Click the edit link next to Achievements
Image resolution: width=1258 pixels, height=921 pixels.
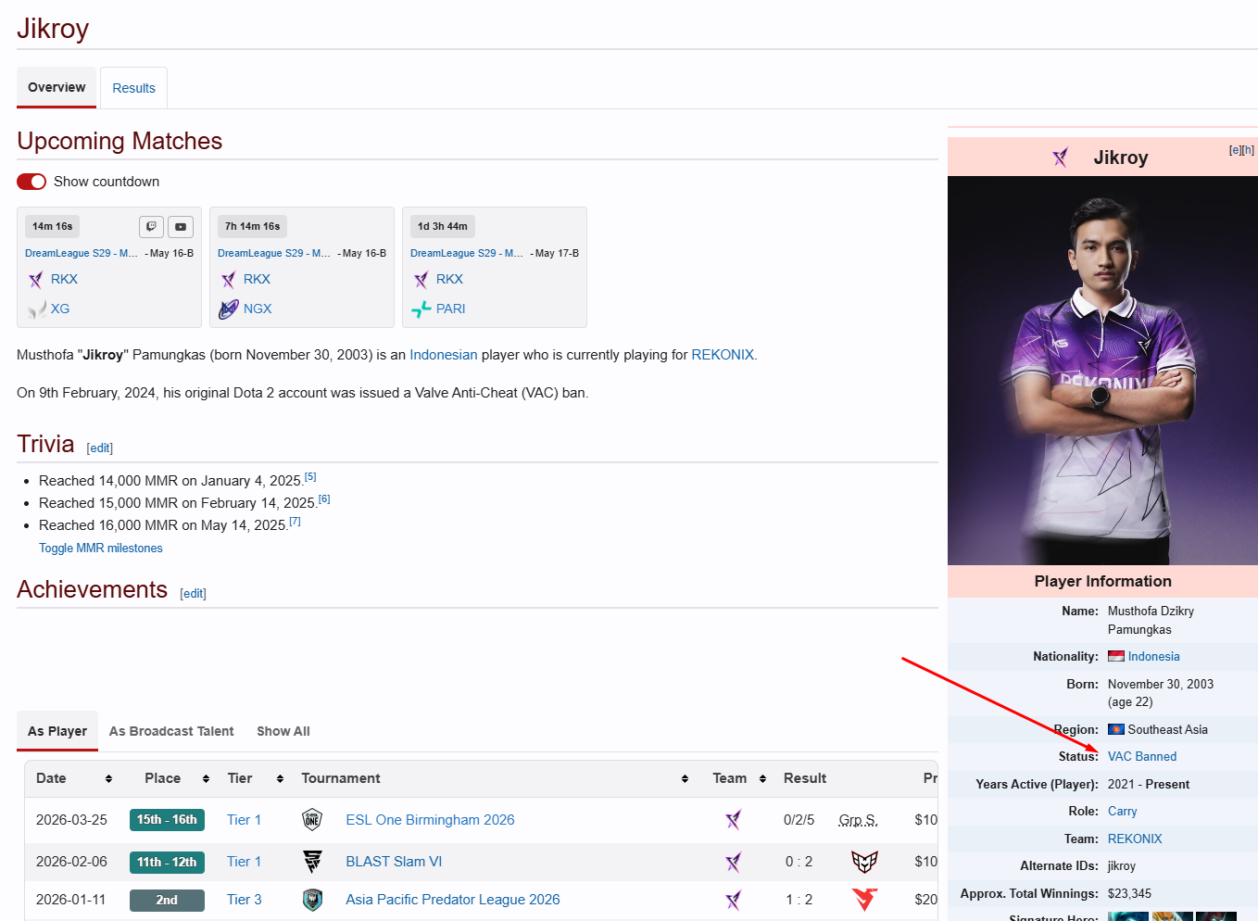[x=193, y=594]
